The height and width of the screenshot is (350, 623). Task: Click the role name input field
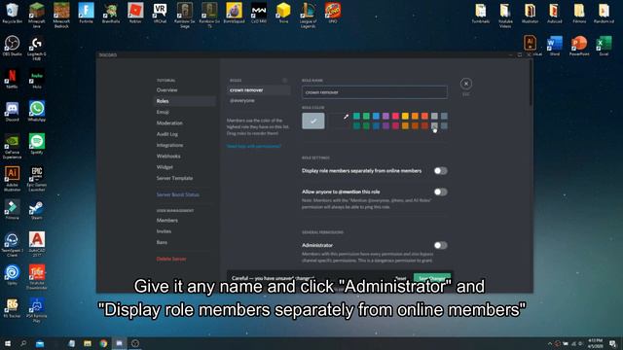(374, 92)
